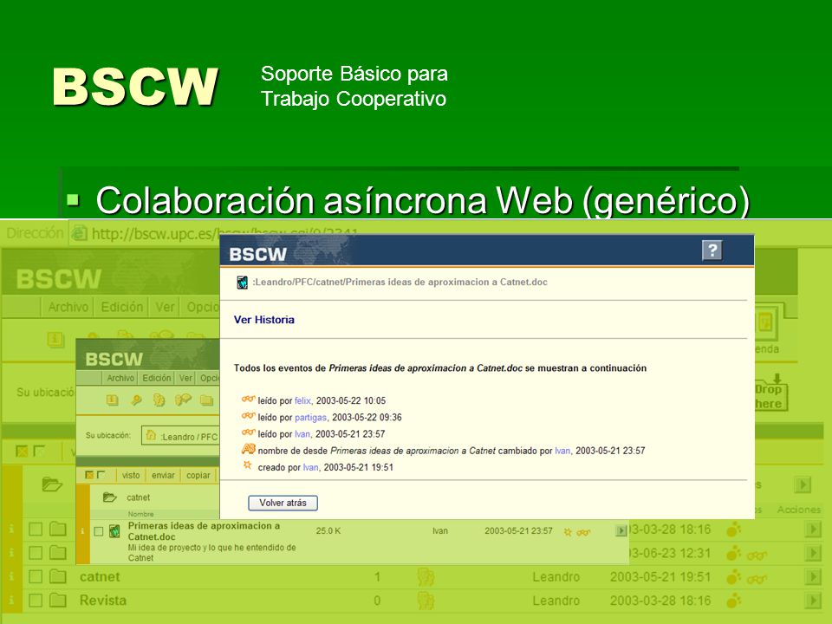Open action menu arrow of Primeras ideas row
The image size is (832, 624).
click(621, 530)
